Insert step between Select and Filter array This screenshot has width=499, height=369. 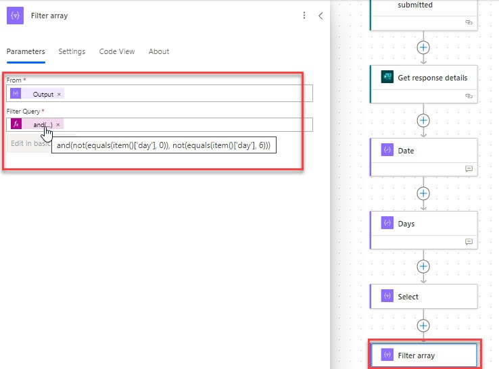pos(423,326)
